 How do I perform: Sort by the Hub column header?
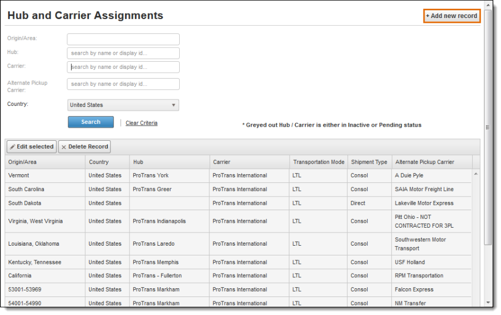click(x=169, y=162)
